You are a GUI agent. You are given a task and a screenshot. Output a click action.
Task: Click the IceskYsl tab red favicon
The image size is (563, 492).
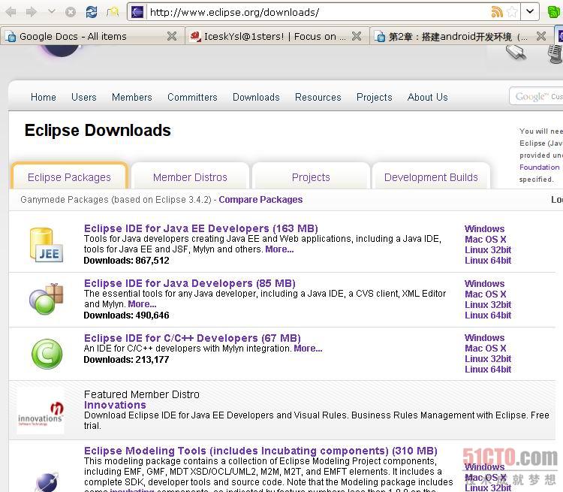coord(195,36)
